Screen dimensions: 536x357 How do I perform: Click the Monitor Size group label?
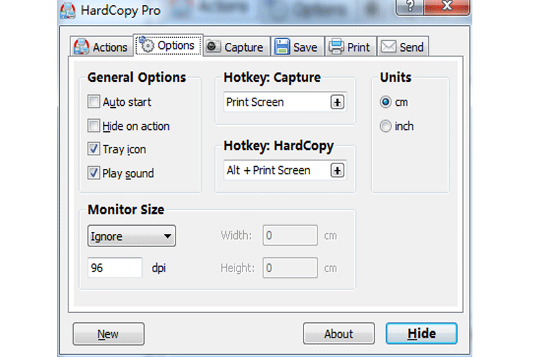click(x=126, y=210)
